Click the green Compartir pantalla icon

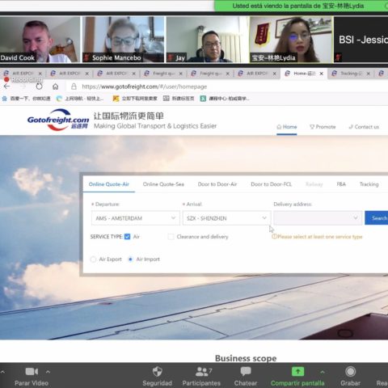tap(297, 372)
